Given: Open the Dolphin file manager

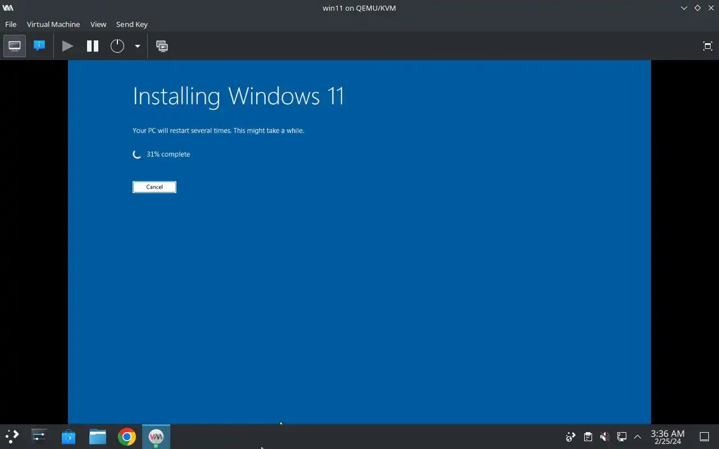Looking at the screenshot, I should pyautogui.click(x=98, y=436).
